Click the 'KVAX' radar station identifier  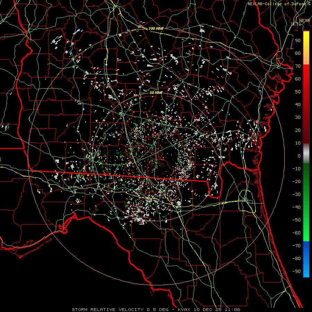tap(184, 310)
